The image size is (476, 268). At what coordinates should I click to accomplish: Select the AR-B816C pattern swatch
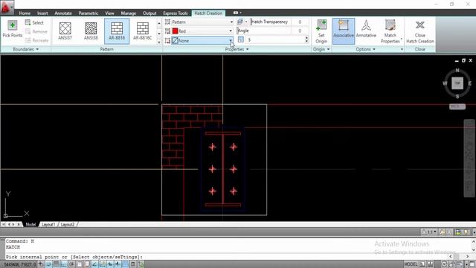pos(143,31)
